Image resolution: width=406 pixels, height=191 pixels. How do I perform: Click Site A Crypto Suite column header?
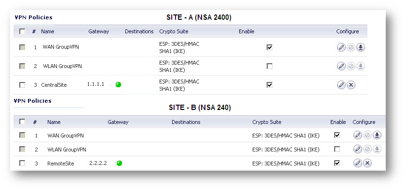174,31
